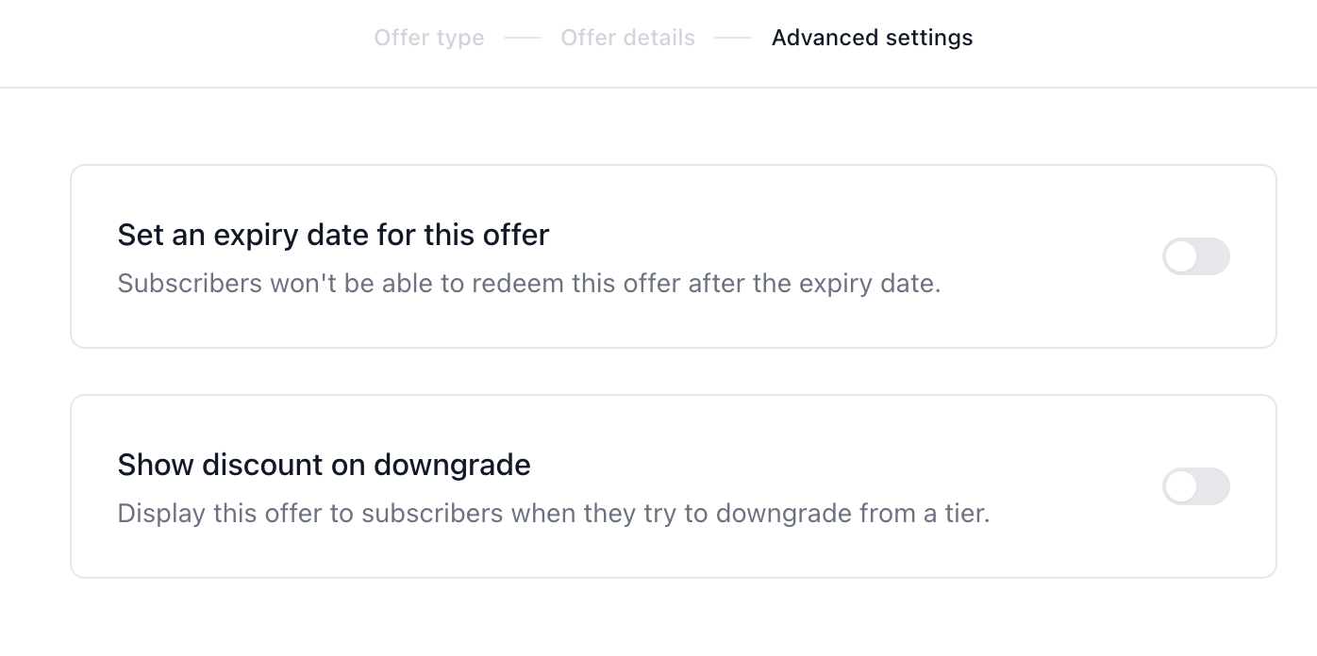1317x656 pixels.
Task: Click the white knob of the downgrade toggle
Action: coord(1180,486)
